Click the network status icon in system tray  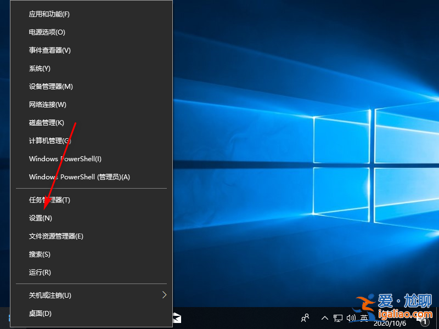(x=337, y=318)
